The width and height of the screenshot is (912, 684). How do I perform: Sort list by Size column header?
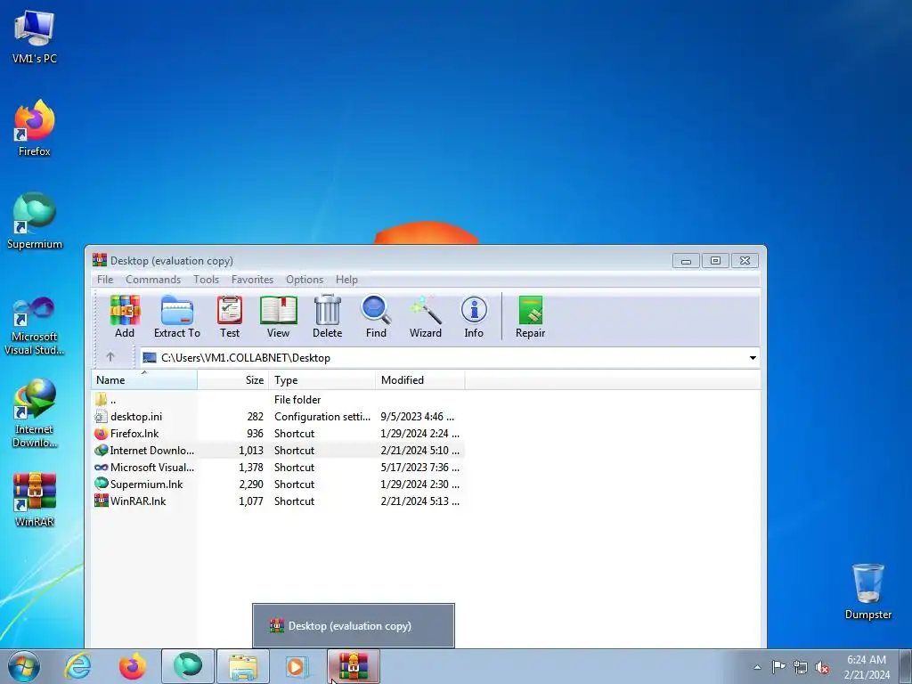click(233, 379)
